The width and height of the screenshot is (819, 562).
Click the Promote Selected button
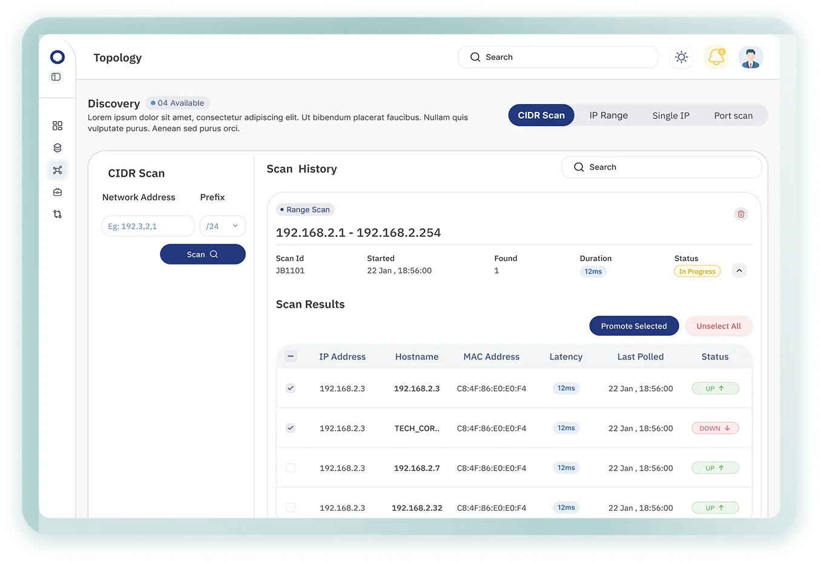(x=634, y=326)
